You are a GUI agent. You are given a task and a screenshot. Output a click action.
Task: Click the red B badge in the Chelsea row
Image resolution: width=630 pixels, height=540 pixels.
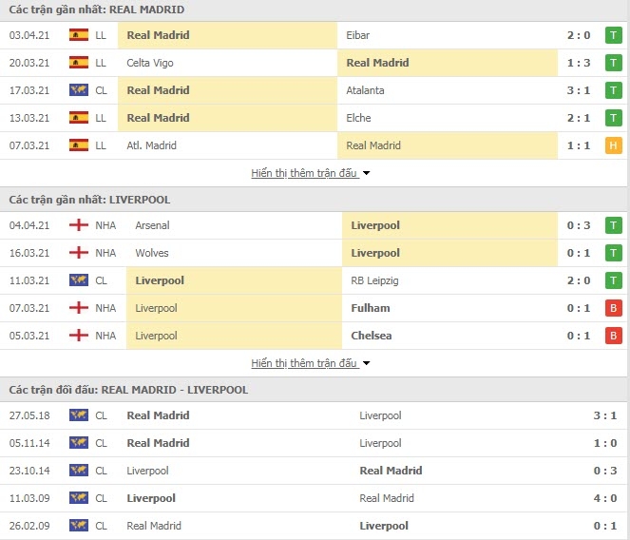click(x=614, y=336)
